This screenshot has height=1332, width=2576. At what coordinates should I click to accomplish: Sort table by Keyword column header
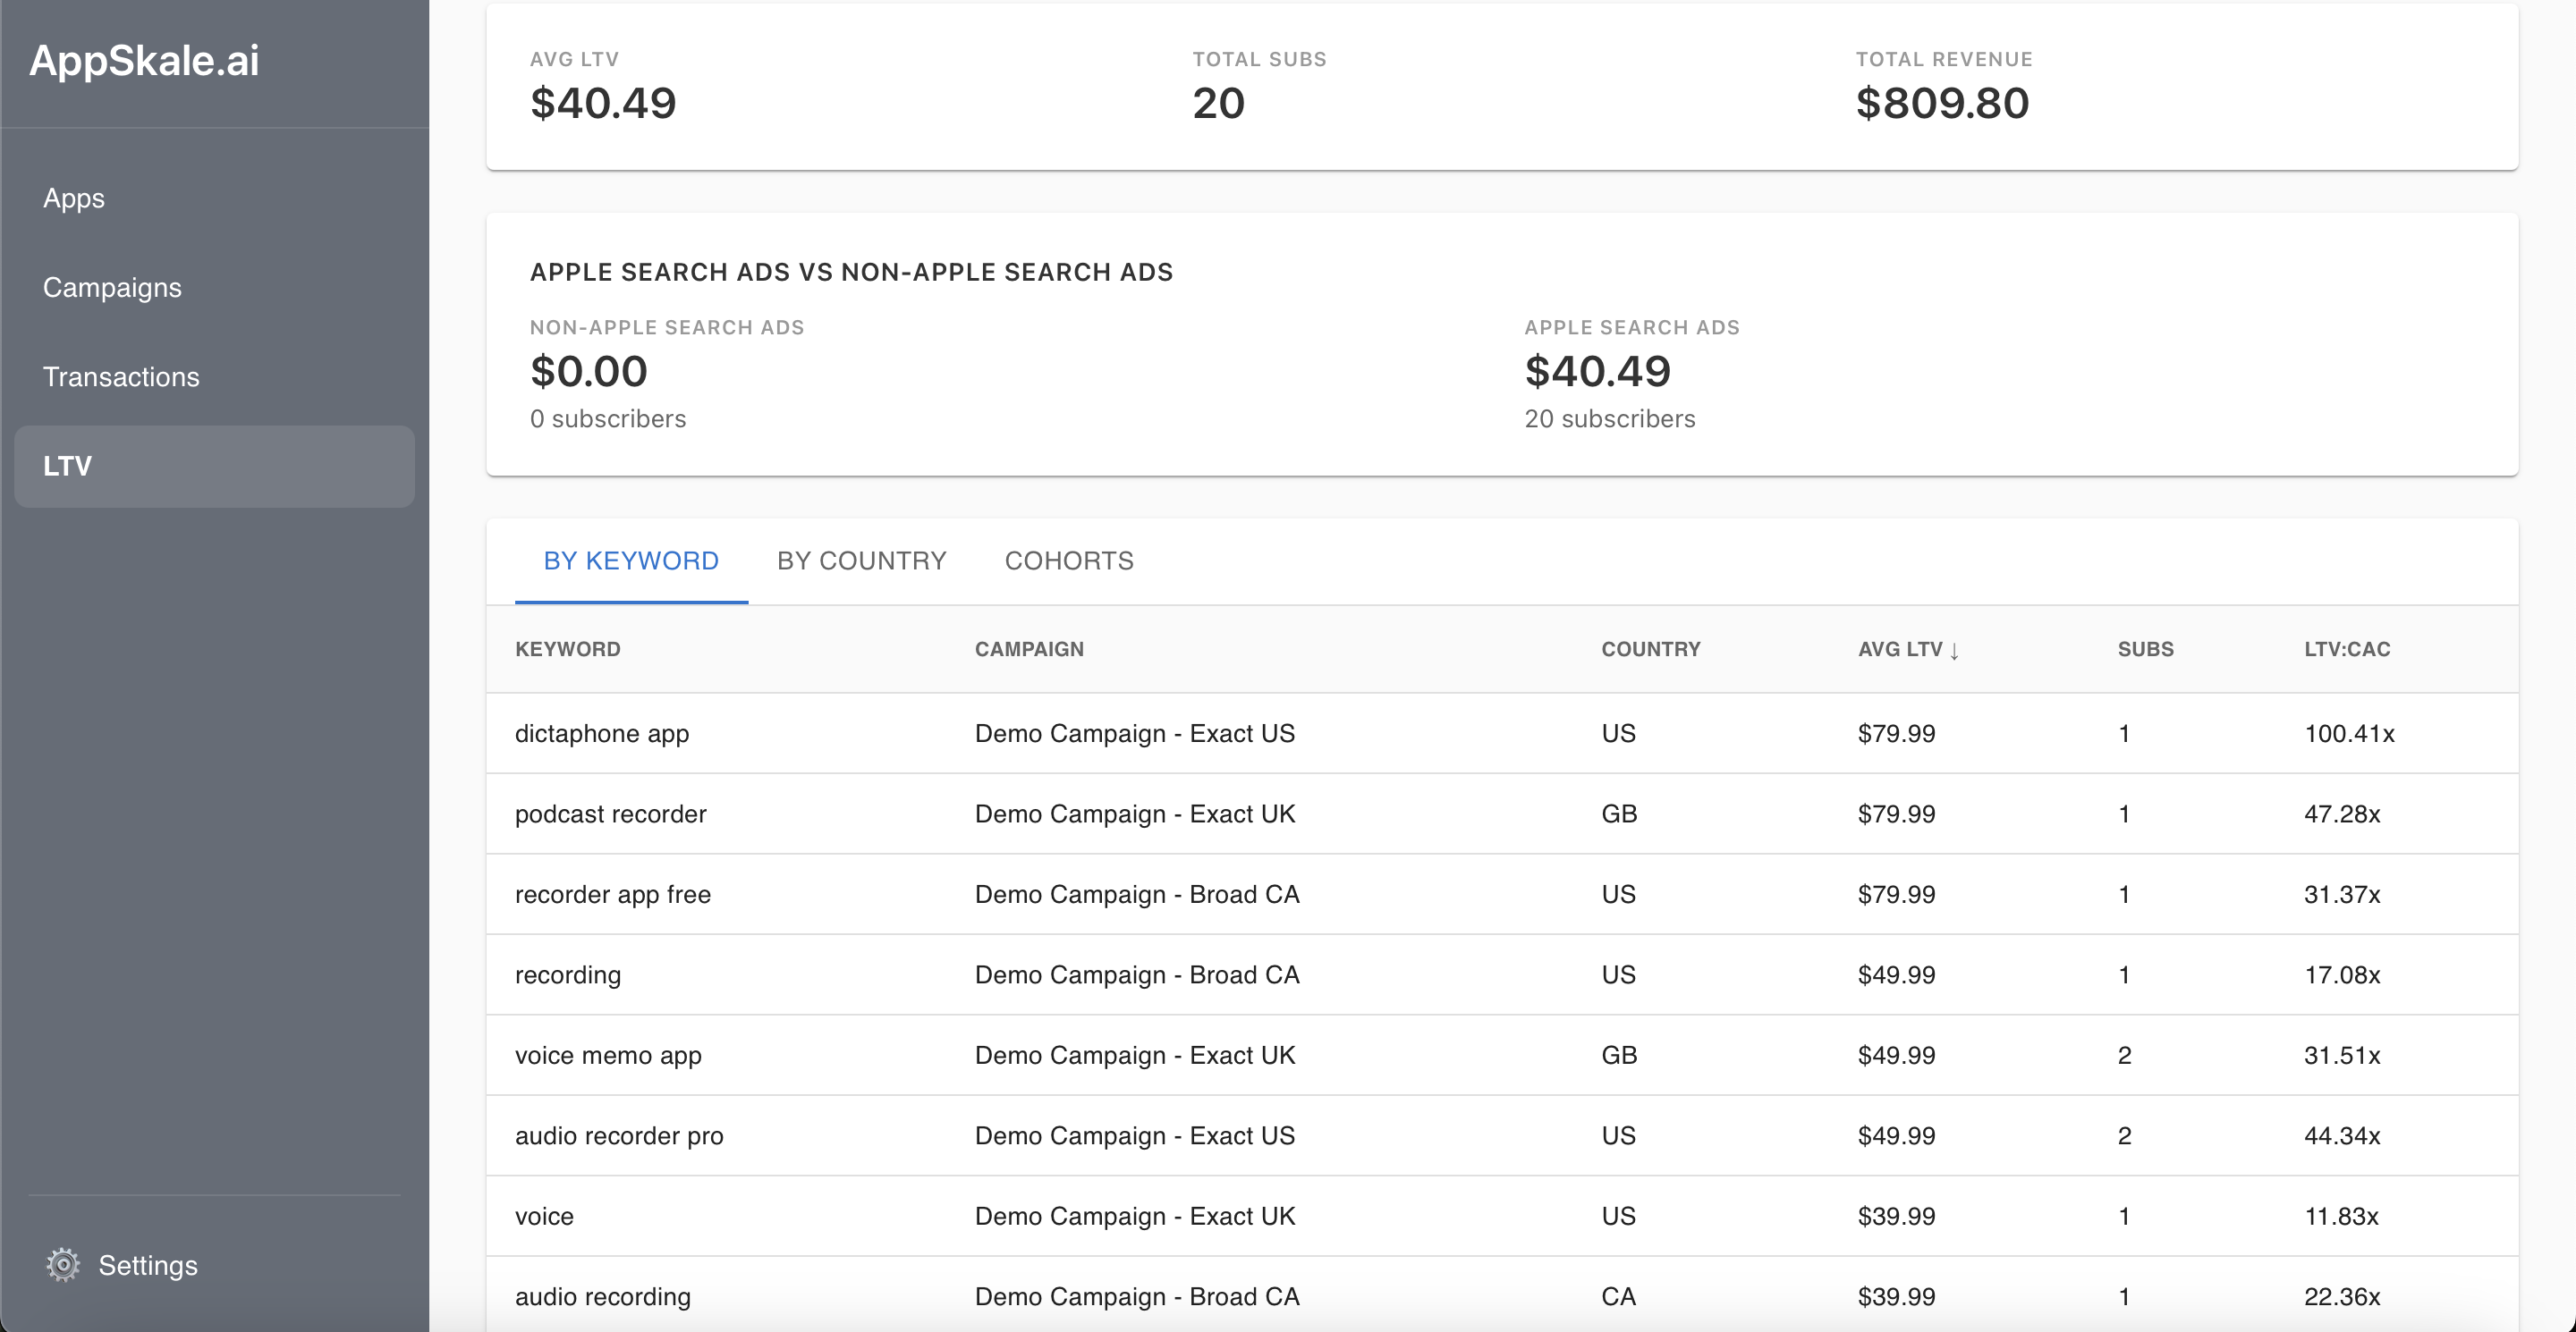click(567, 650)
